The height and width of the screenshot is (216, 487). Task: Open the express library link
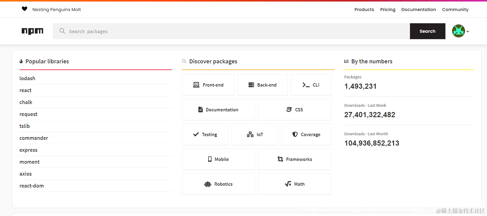coord(28,150)
